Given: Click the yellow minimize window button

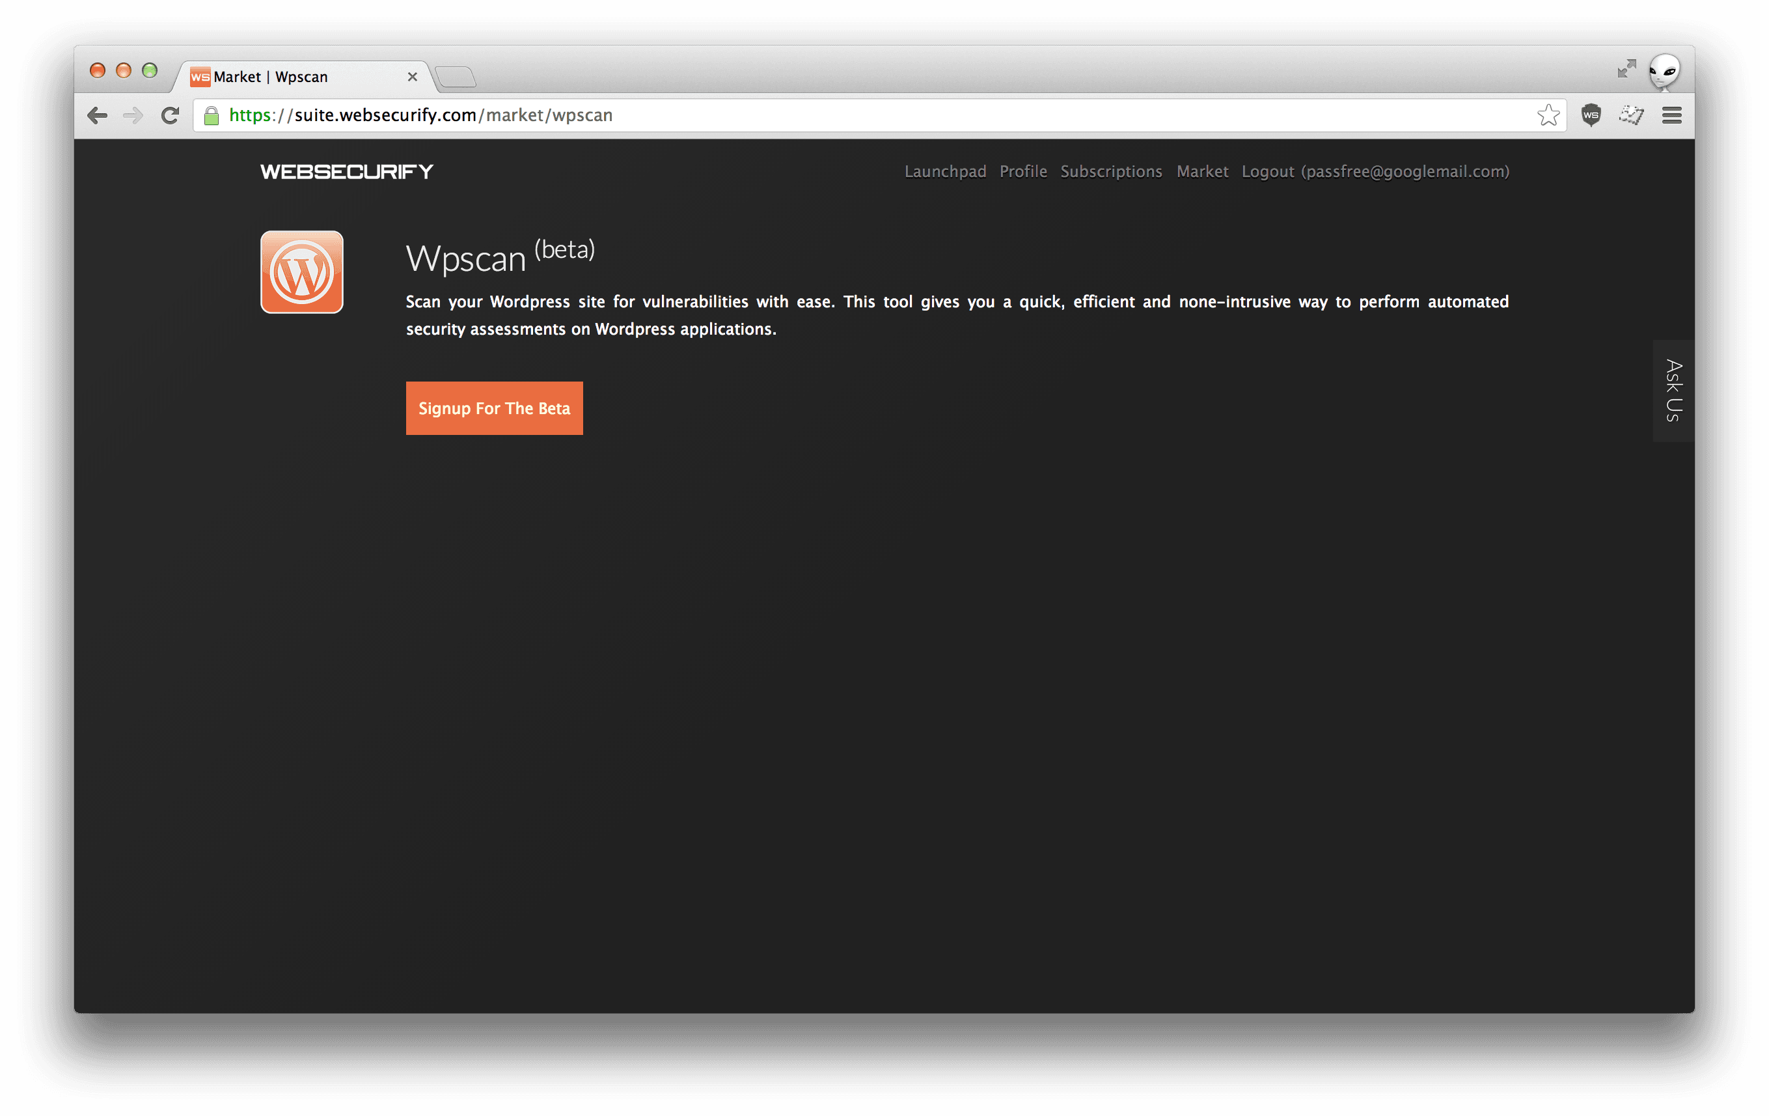Looking at the screenshot, I should click(x=124, y=70).
